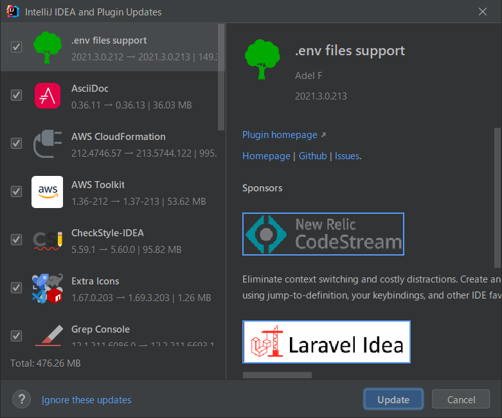Select the CheckStyle-IDEA plugin name
This screenshot has width=502, height=418.
click(x=107, y=233)
